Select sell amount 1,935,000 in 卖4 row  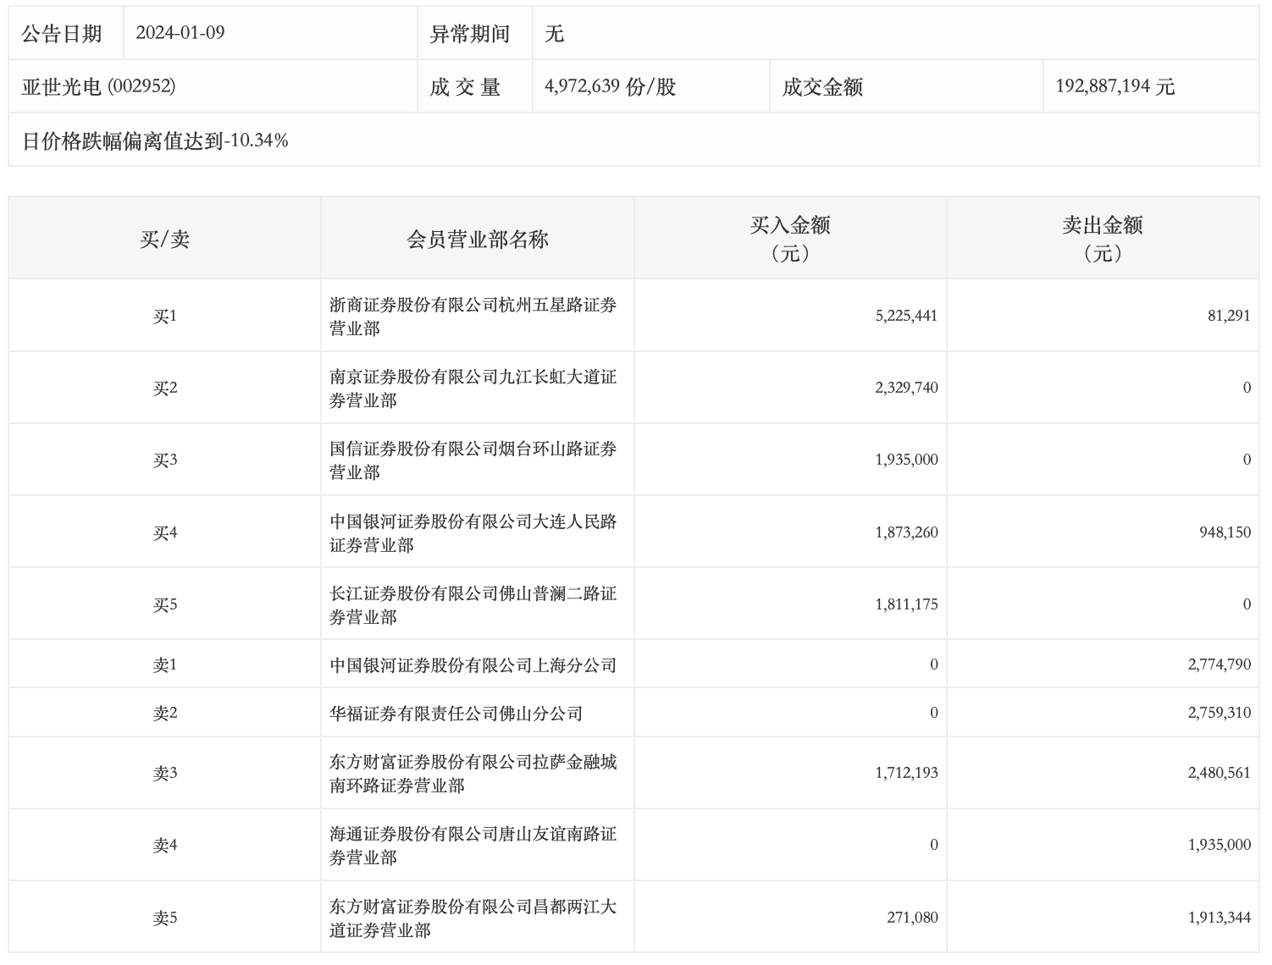1219,845
